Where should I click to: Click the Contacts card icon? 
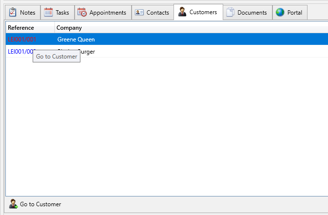pos(139,13)
